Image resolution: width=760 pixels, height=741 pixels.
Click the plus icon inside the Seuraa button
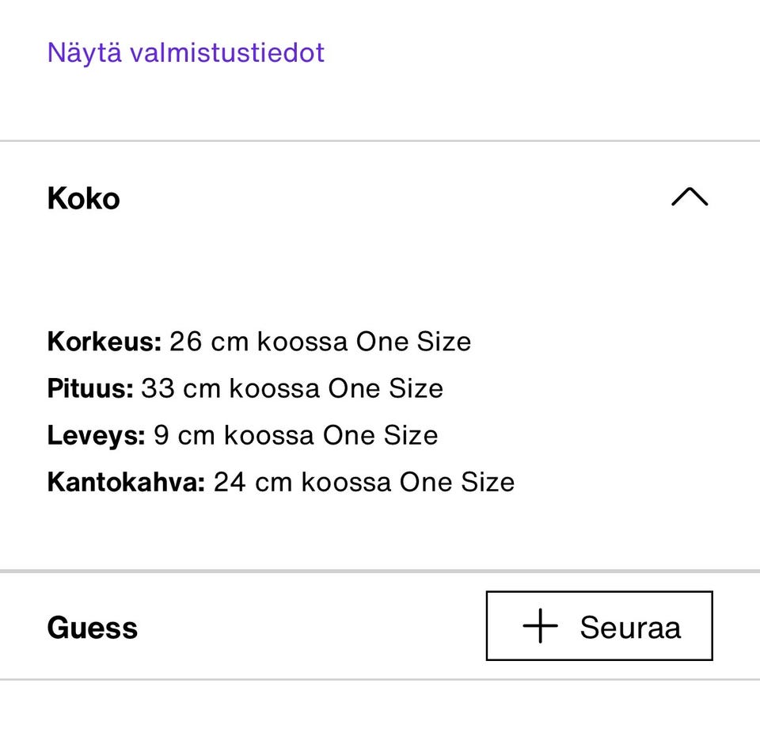pyautogui.click(x=539, y=626)
